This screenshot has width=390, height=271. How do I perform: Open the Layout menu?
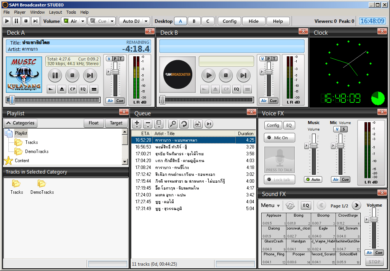pos(56,12)
